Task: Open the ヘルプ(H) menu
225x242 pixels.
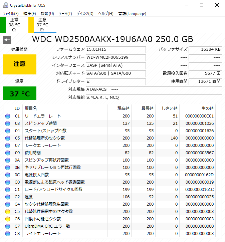Action: (x=106, y=14)
